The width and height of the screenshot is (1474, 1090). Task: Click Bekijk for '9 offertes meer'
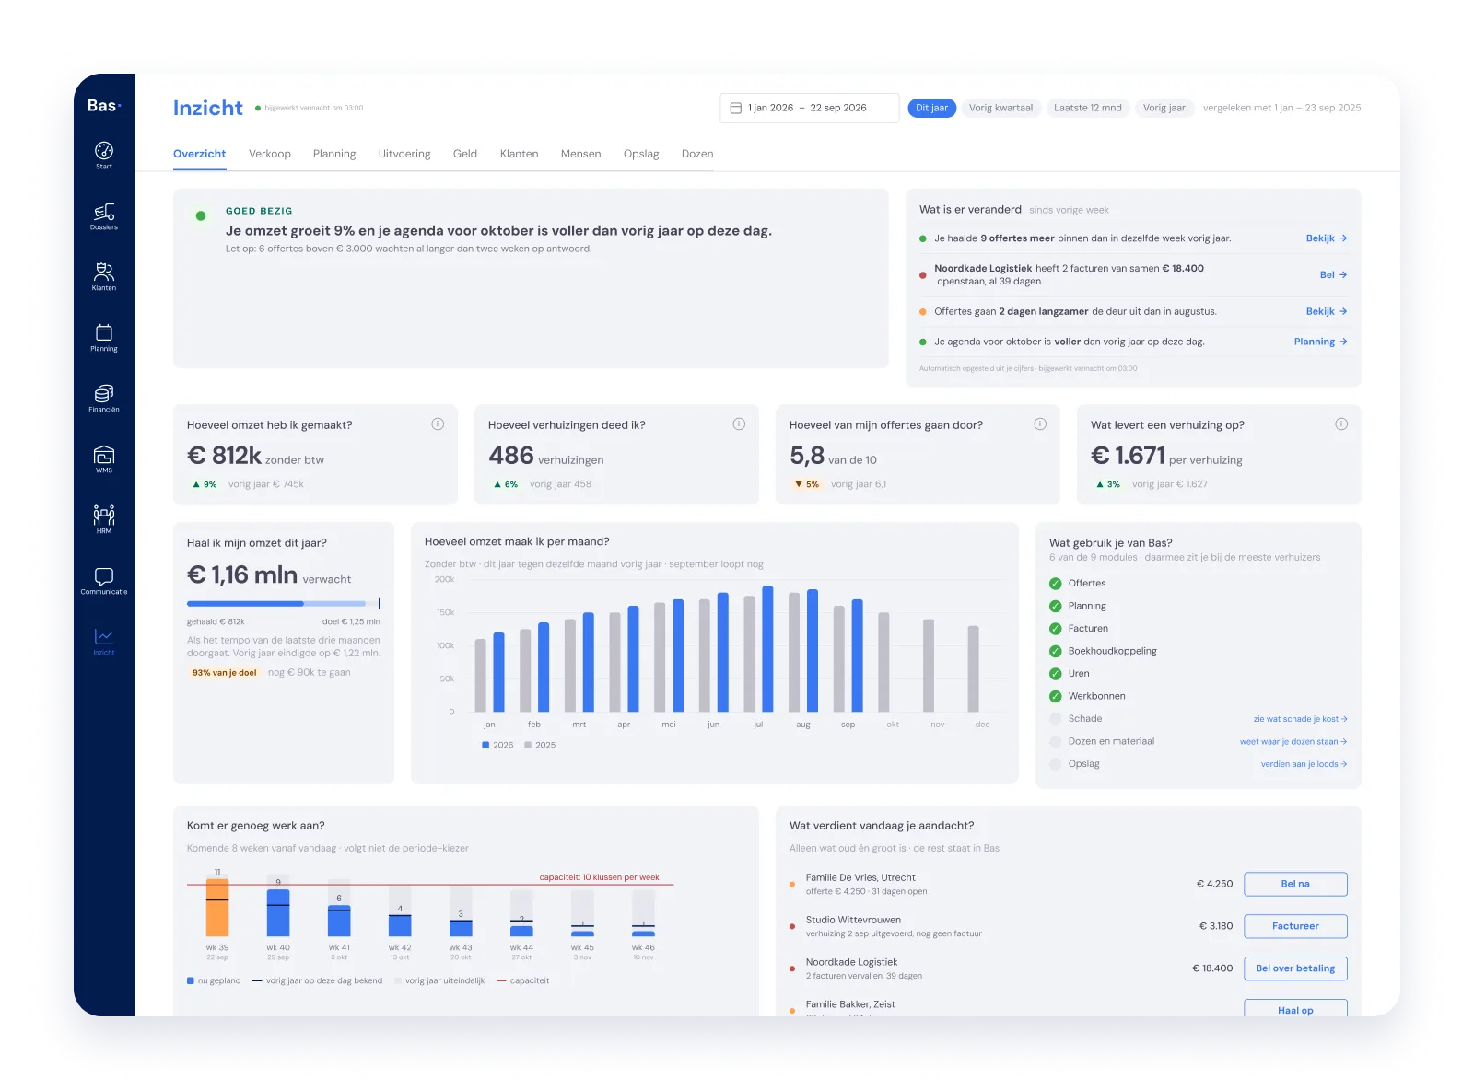pos(1327,238)
